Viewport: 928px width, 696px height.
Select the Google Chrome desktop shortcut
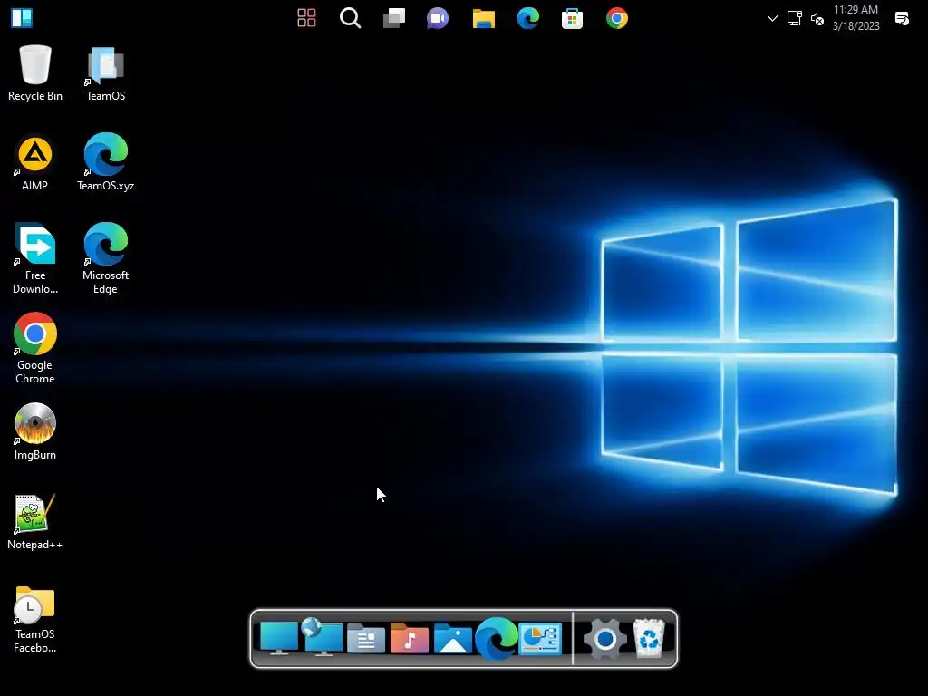(35, 348)
